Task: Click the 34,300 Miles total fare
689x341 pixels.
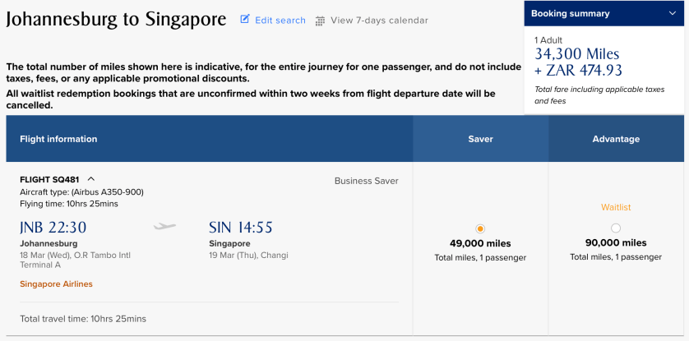Action: (576, 53)
